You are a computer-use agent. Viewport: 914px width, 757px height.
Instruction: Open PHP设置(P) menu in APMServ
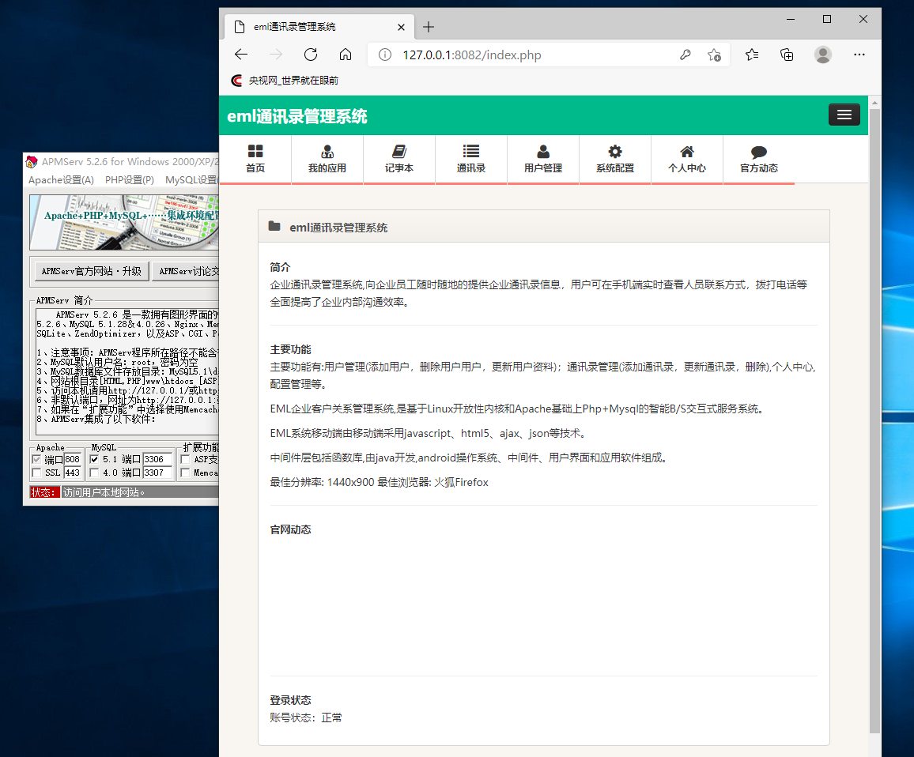coord(130,180)
